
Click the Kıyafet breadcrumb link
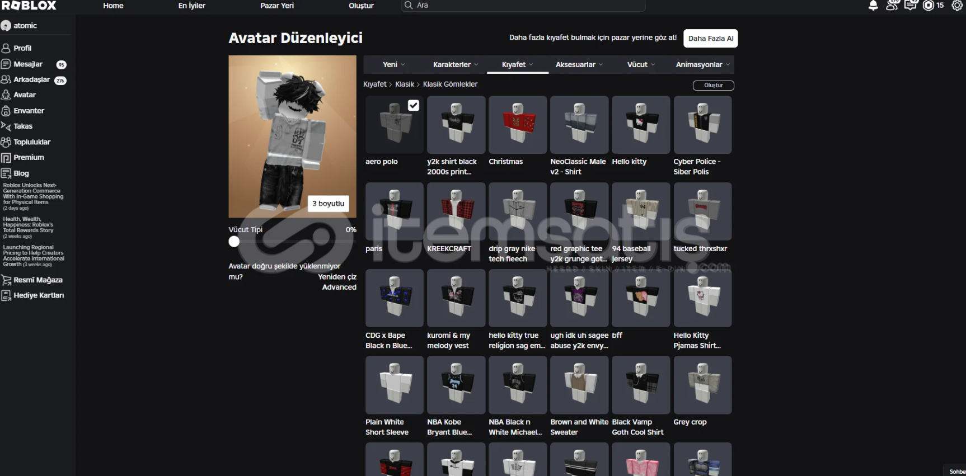(375, 84)
